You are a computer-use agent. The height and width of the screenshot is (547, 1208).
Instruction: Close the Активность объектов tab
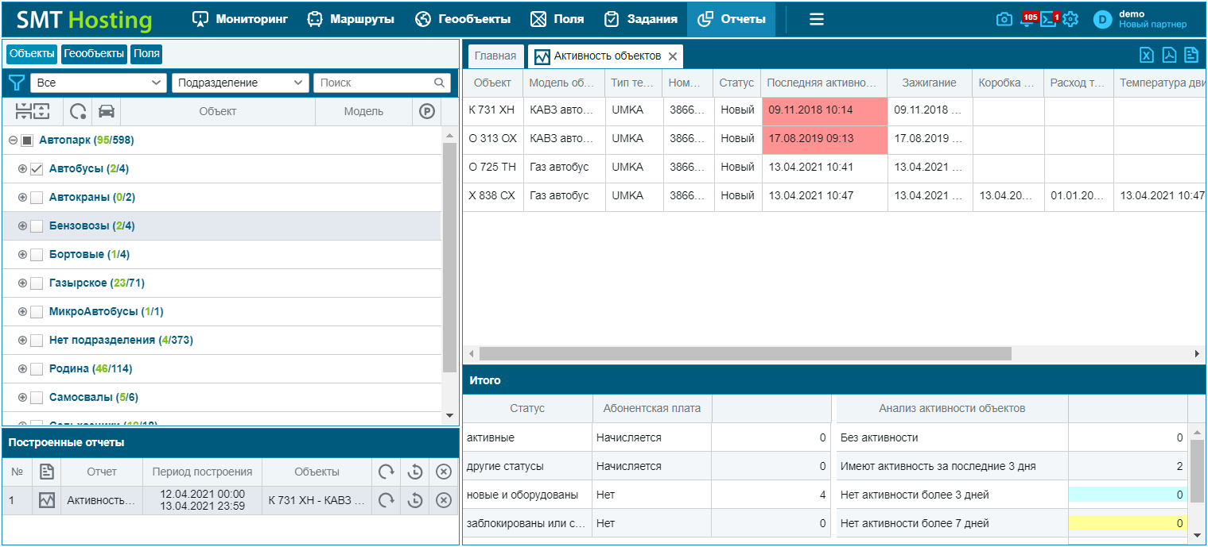[x=673, y=56]
